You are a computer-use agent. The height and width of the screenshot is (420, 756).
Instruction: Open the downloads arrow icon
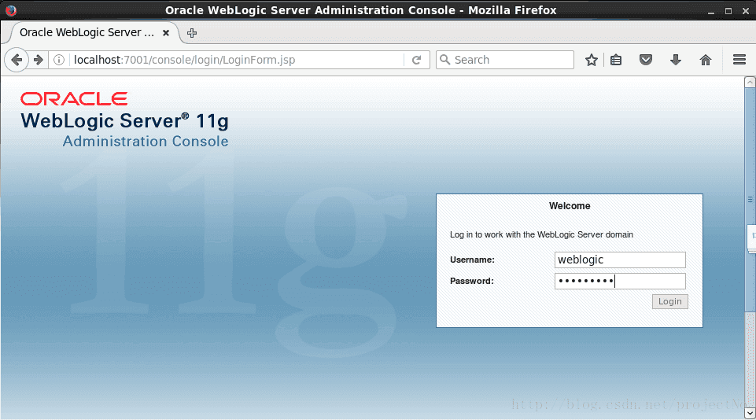[x=676, y=60]
